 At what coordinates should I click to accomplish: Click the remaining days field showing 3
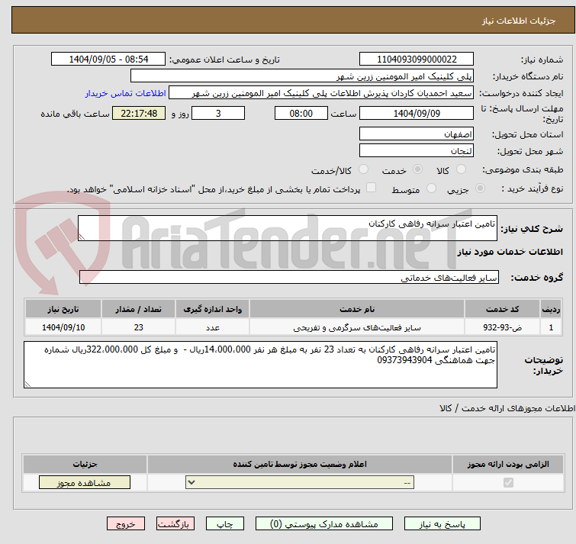tap(218, 113)
